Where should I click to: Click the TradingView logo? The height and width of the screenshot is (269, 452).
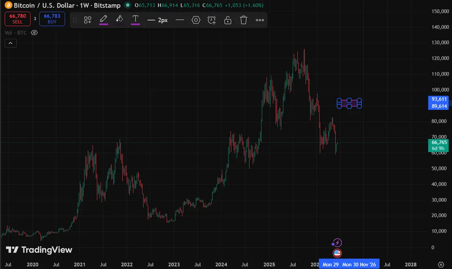coord(39,250)
